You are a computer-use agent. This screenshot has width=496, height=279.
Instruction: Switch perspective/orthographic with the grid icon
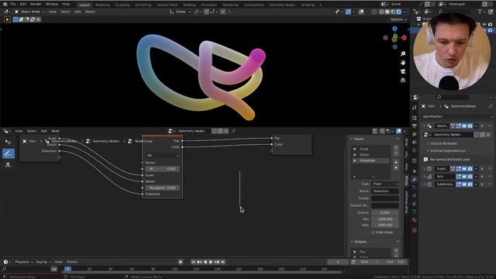click(x=403, y=81)
